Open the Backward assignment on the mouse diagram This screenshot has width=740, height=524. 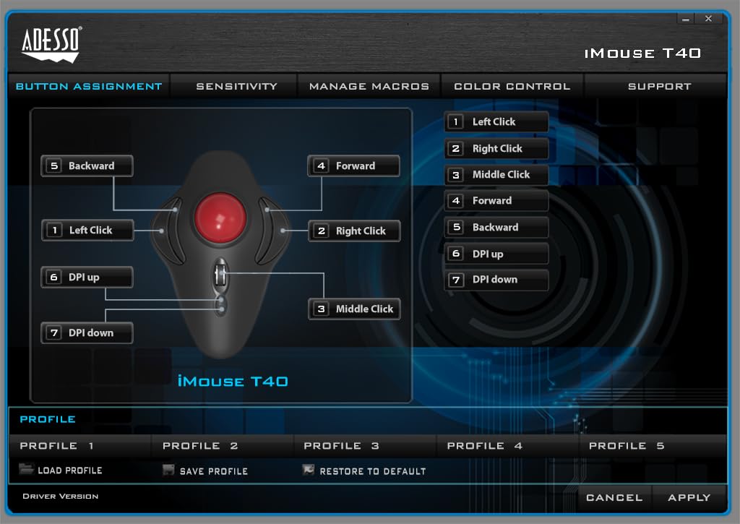coord(87,166)
